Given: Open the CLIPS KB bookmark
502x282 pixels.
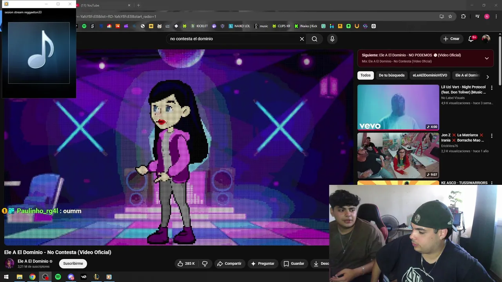Looking at the screenshot, I should (x=281, y=26).
